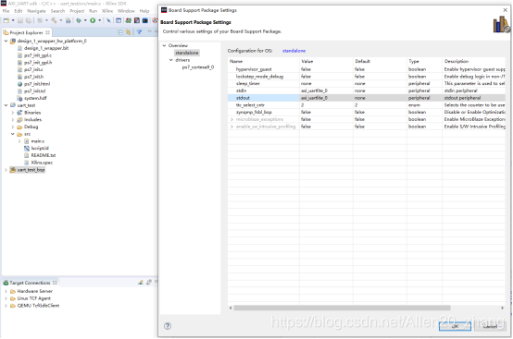Viewport: 513px width, 339px height.
Task: Select lscript.ld file
Action: point(40,148)
